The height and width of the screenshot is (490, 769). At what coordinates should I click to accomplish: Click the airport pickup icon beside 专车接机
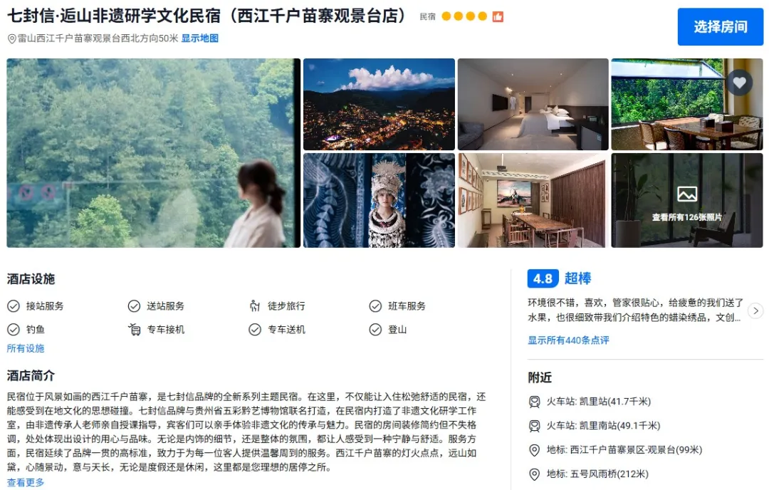click(x=135, y=330)
